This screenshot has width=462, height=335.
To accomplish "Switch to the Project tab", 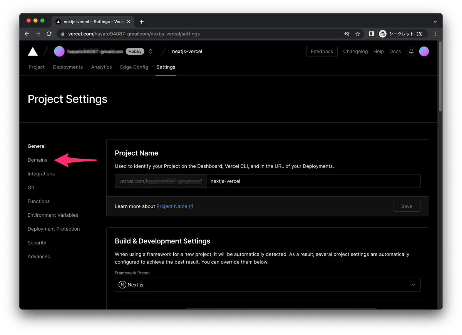I will [x=37, y=67].
